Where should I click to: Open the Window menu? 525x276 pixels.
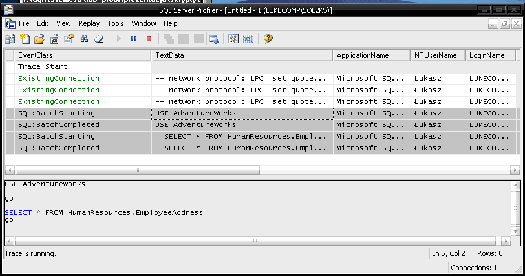tap(144, 23)
